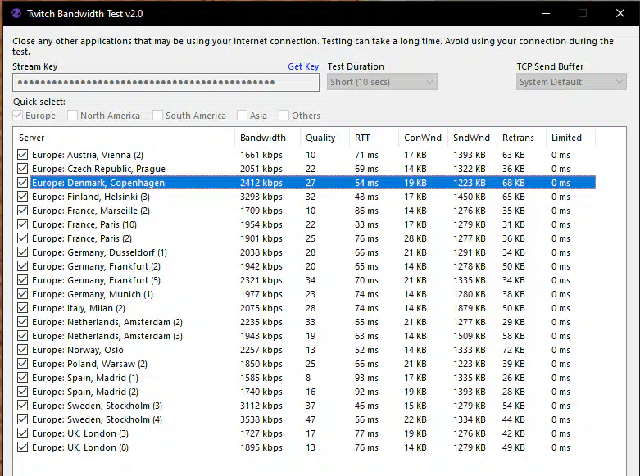Screen dimensions: 640x476
Task: Uncheck the Netherlands, Amsterdam (3) server
Action: (23, 336)
